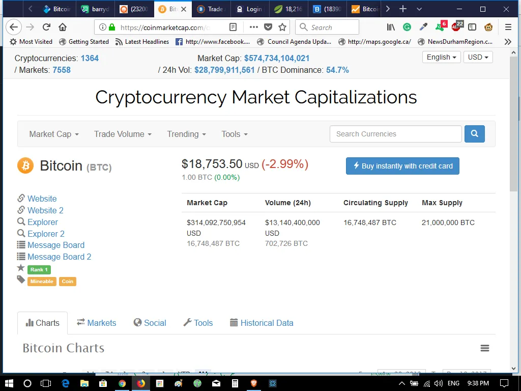The image size is (521, 391).
Task: Switch to the Login browser tab
Action: (x=250, y=9)
